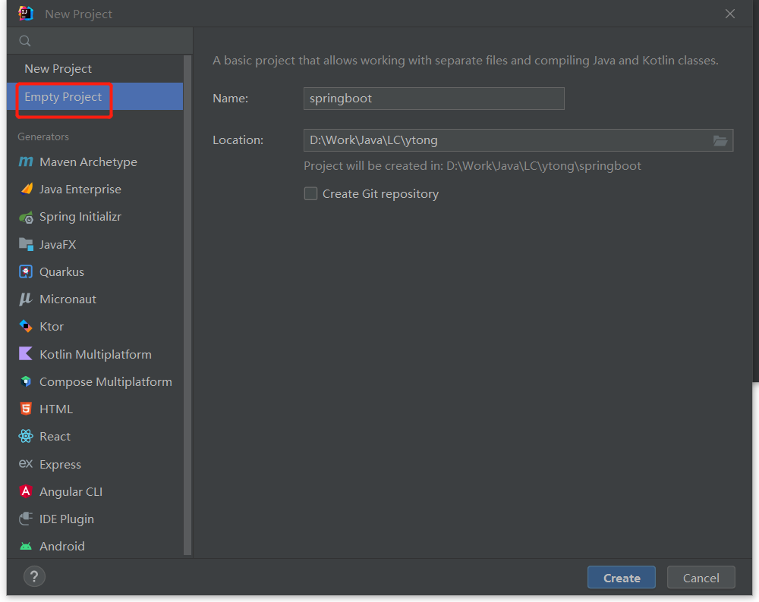Click the JavaFX folder icon

click(26, 244)
